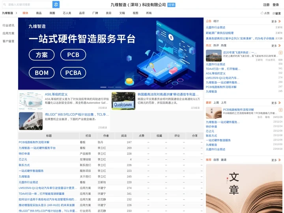Click 产品推荐 column cell in table
Screen dimensions: 284x213
pyautogui.click(x=85, y=153)
